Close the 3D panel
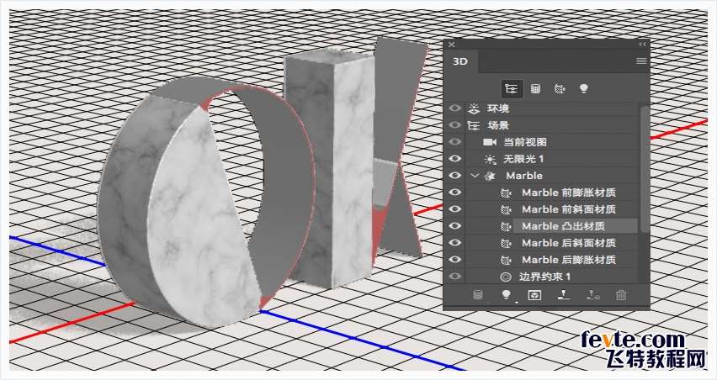 coord(451,45)
